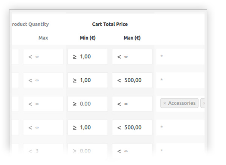Remove the Accessories tag with its × icon
This screenshot has width=226, height=165.
click(165, 103)
